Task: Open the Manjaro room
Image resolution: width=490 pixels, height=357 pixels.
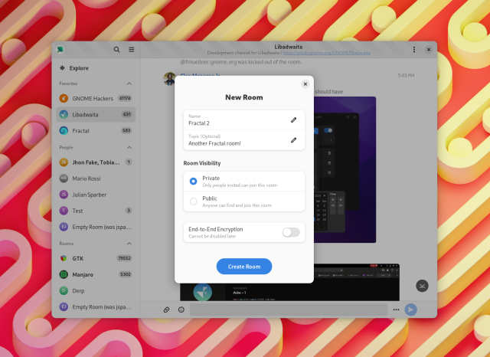Action: pos(96,274)
